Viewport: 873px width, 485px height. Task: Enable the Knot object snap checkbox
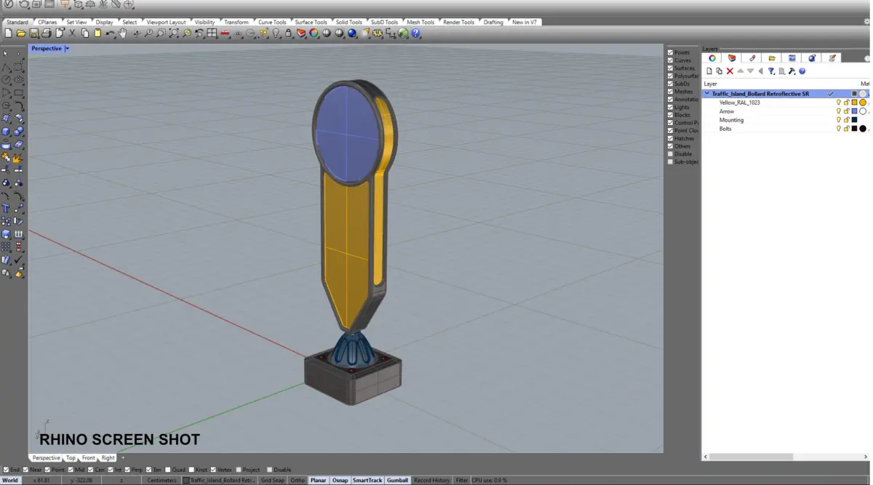[x=191, y=470]
